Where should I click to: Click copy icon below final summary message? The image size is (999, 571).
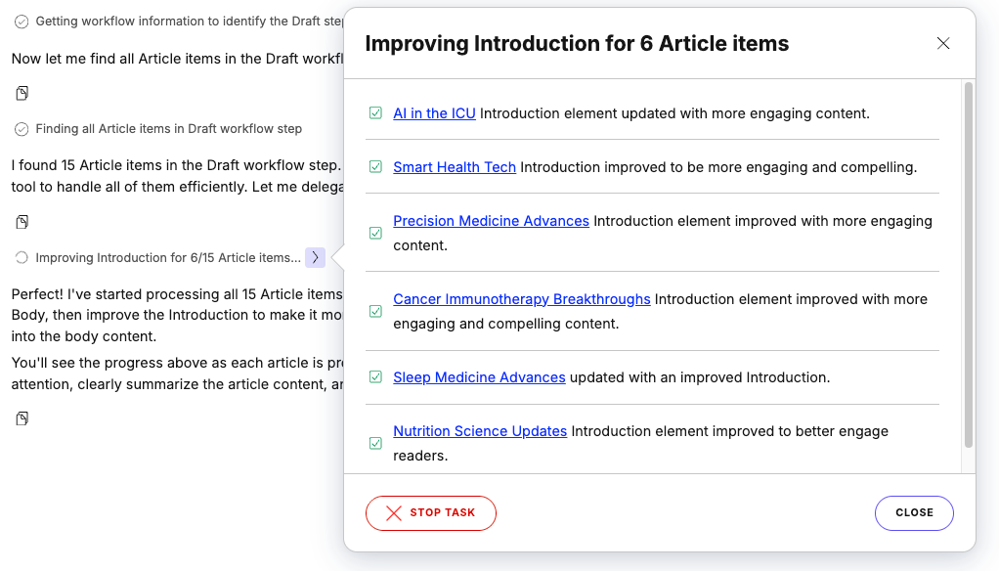coord(22,418)
